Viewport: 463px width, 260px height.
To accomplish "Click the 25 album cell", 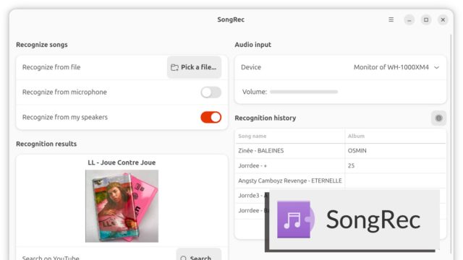I will coord(396,165).
